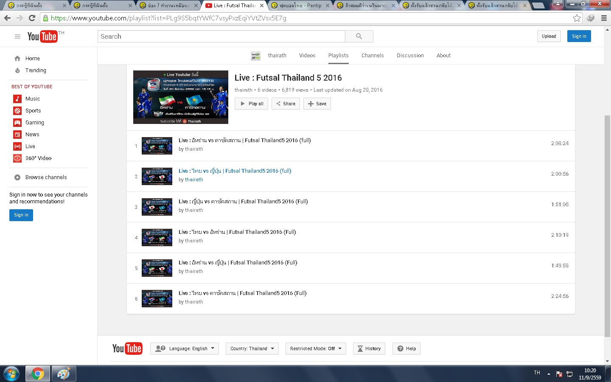The width and height of the screenshot is (611, 382).
Task: Click the Home icon in sidebar
Action: tap(17, 59)
